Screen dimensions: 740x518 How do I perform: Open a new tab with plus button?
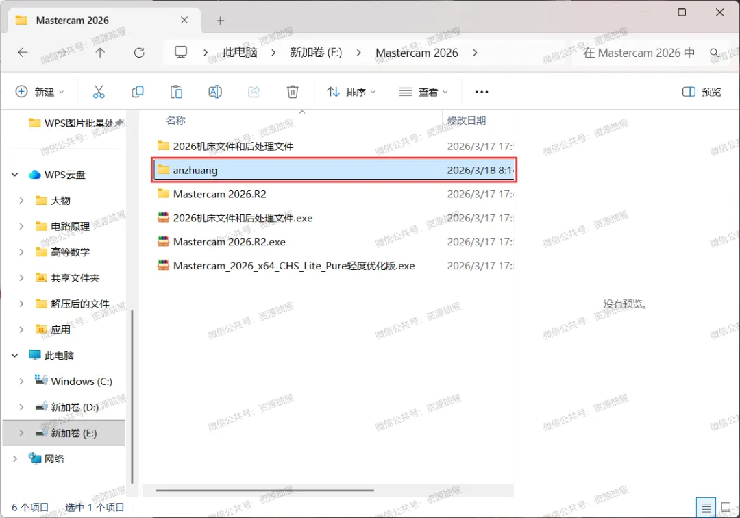(x=221, y=21)
